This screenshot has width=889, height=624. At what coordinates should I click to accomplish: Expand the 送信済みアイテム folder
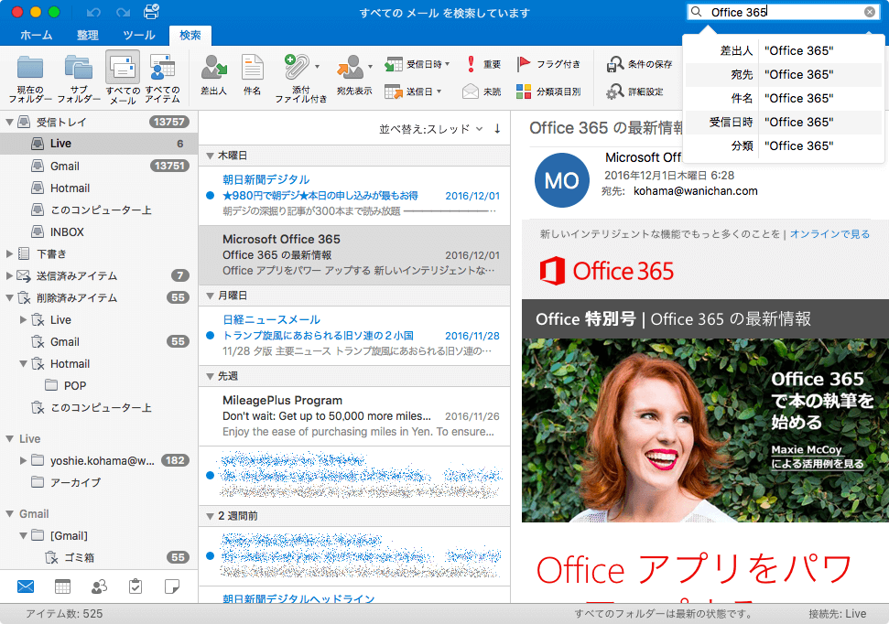(9, 275)
